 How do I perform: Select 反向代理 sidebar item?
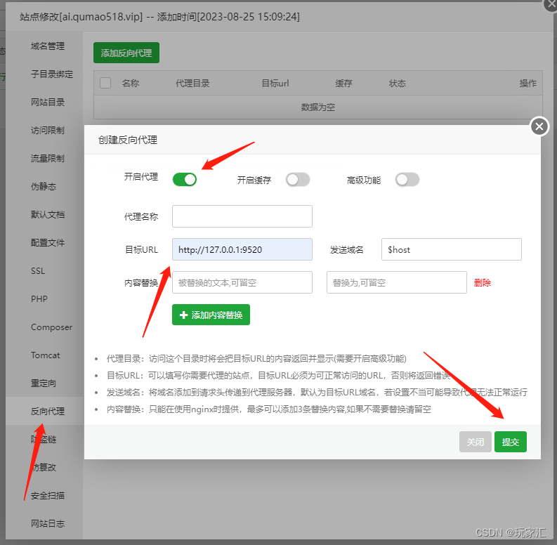(48, 412)
